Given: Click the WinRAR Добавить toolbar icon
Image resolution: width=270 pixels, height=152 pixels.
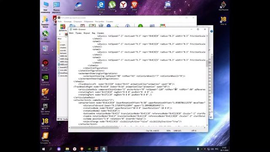Looking at the screenshot, I should 63,27.
